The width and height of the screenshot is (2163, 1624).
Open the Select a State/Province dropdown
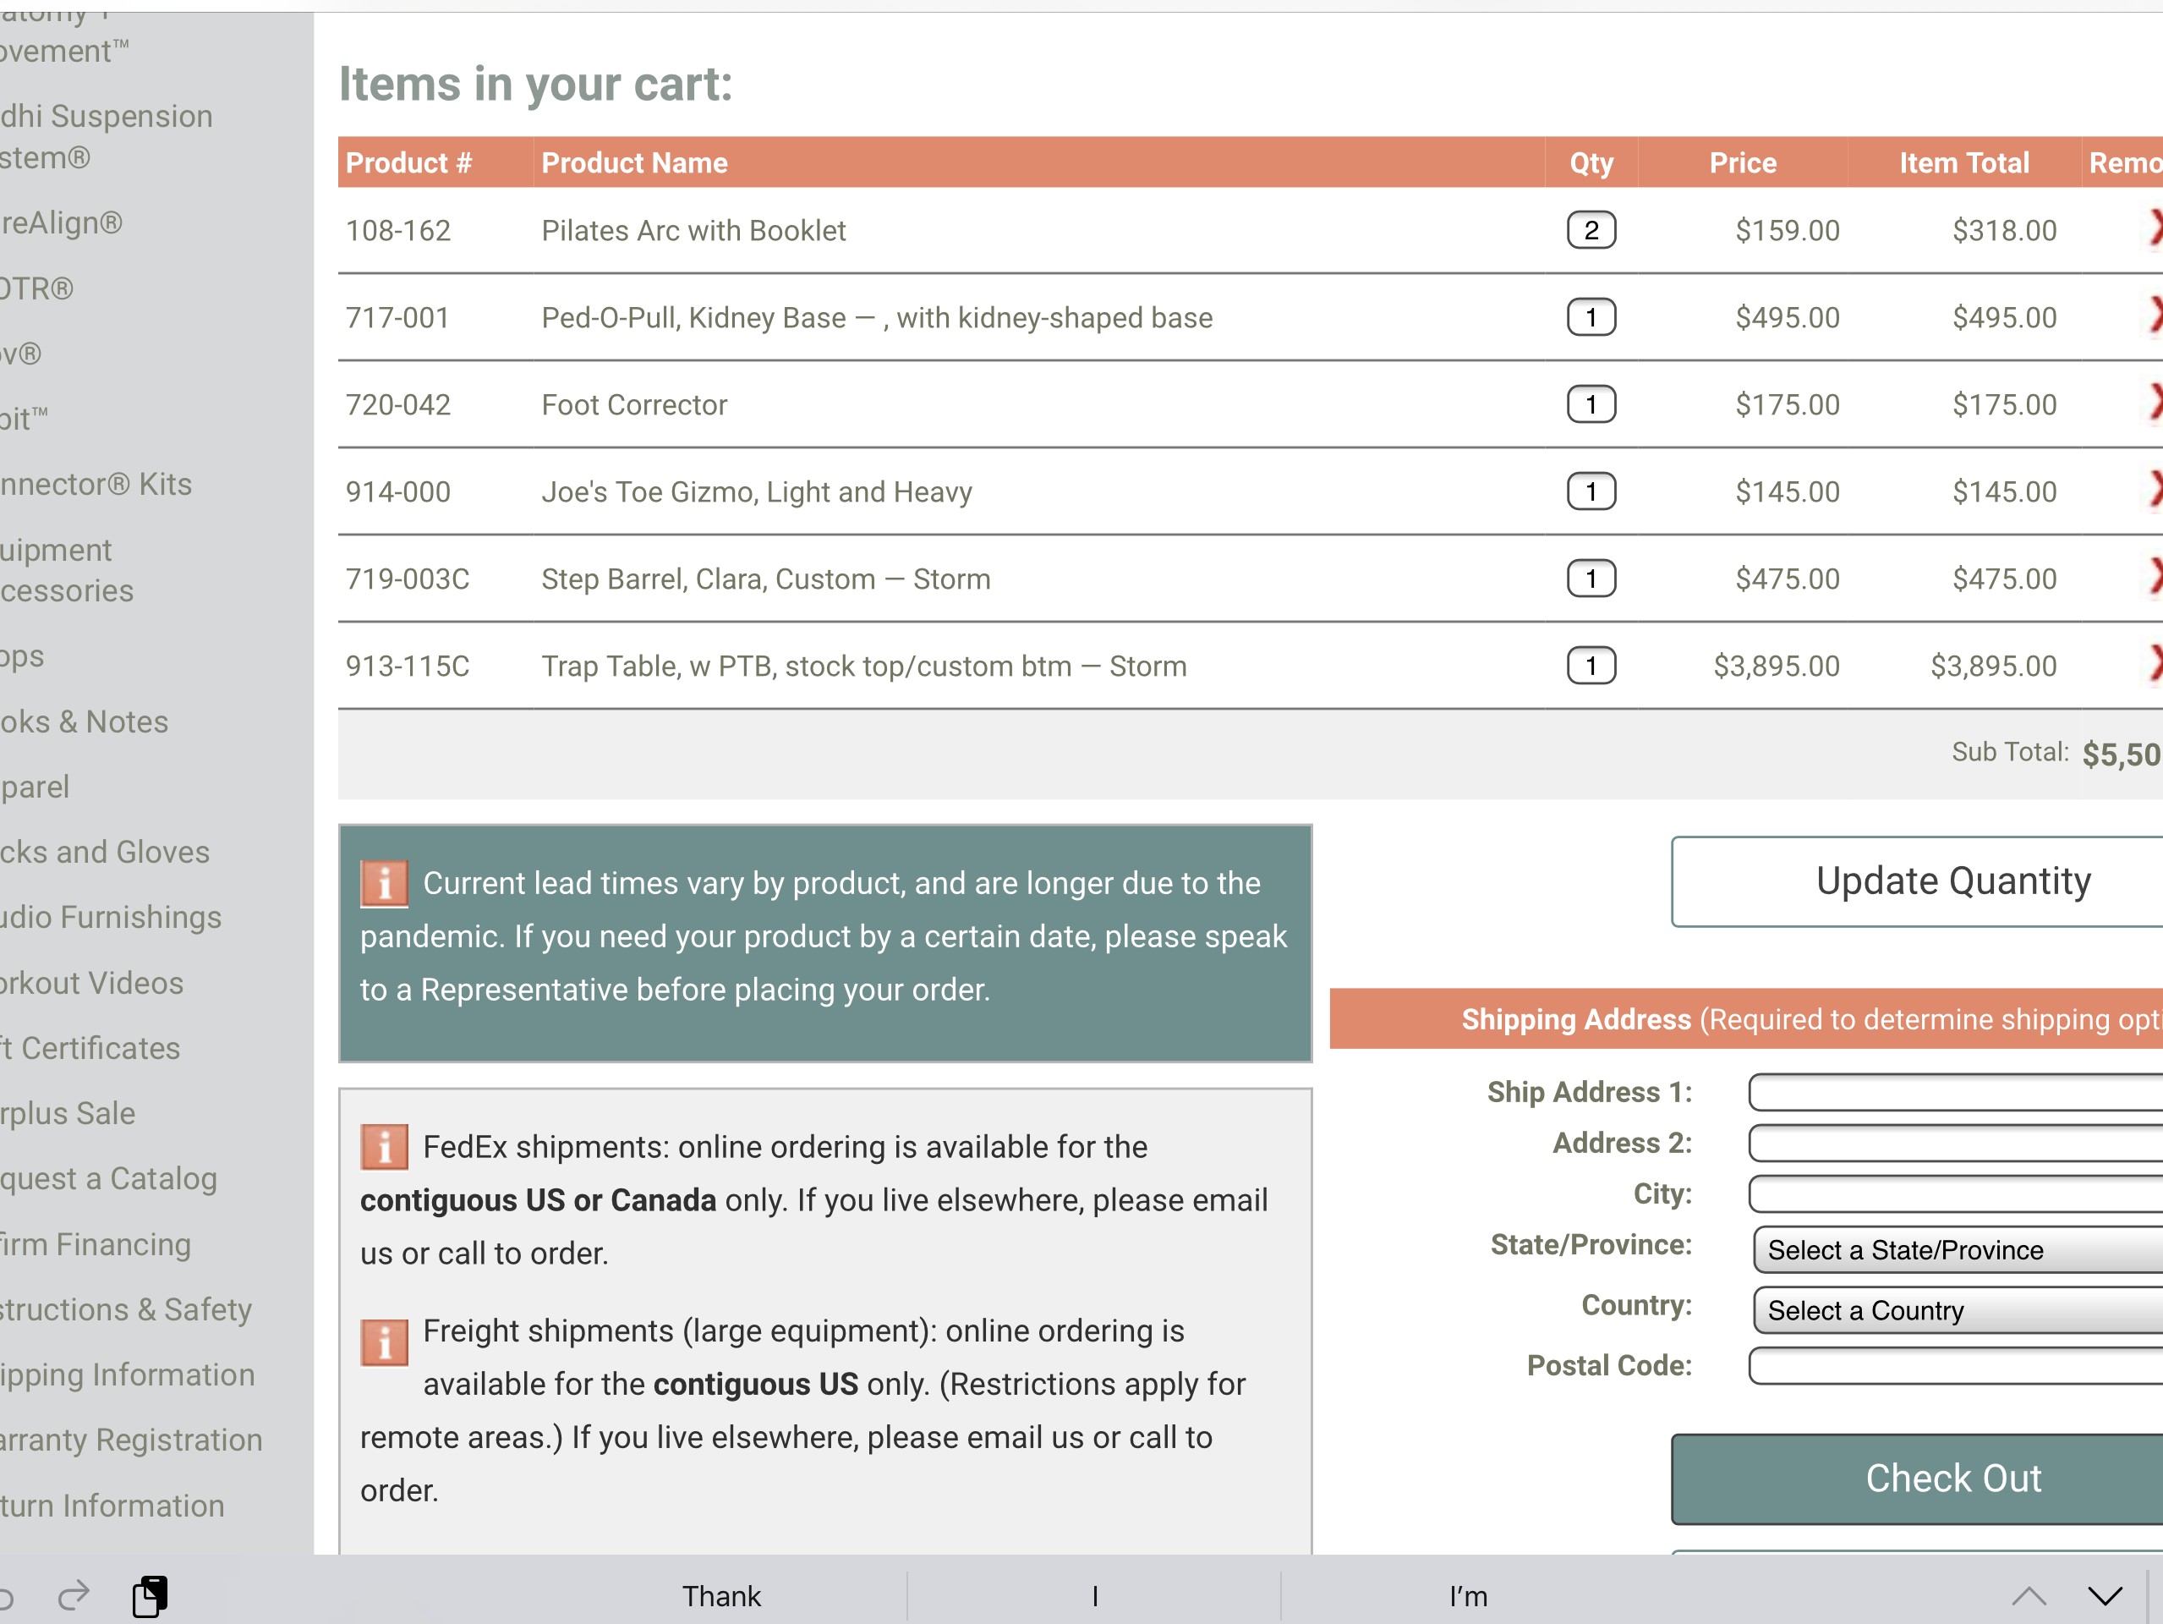[1958, 1249]
